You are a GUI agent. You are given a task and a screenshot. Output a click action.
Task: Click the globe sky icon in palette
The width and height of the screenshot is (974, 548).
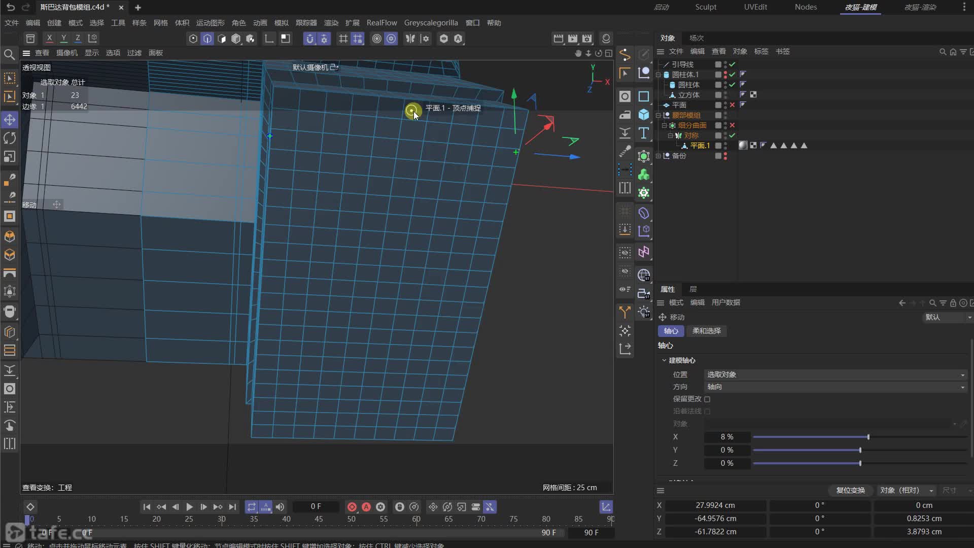(x=644, y=275)
